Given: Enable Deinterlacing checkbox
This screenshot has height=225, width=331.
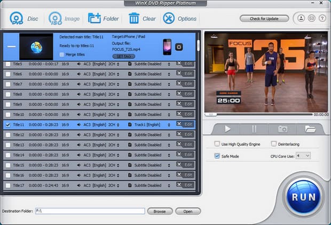Looking at the screenshot, I should [x=273, y=144].
